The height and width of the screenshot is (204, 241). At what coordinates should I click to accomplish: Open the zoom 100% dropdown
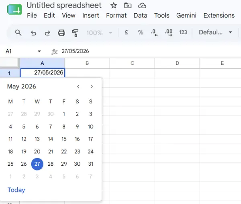tap(99, 33)
